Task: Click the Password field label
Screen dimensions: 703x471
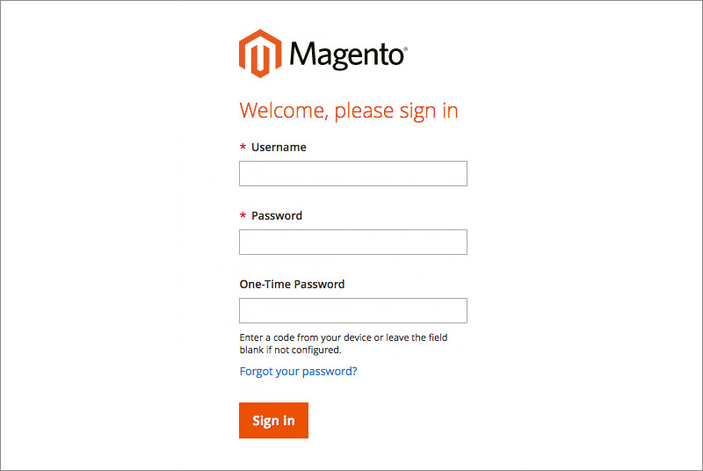Action: tap(276, 215)
